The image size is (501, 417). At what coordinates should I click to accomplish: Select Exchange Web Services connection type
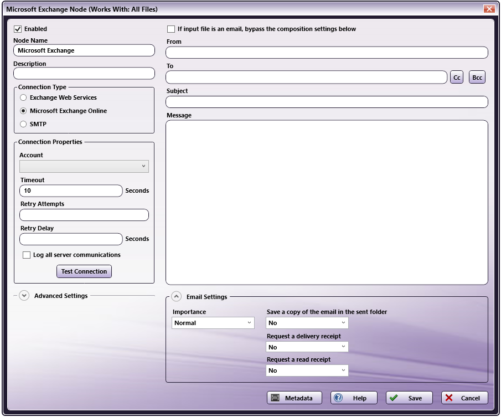coord(23,97)
